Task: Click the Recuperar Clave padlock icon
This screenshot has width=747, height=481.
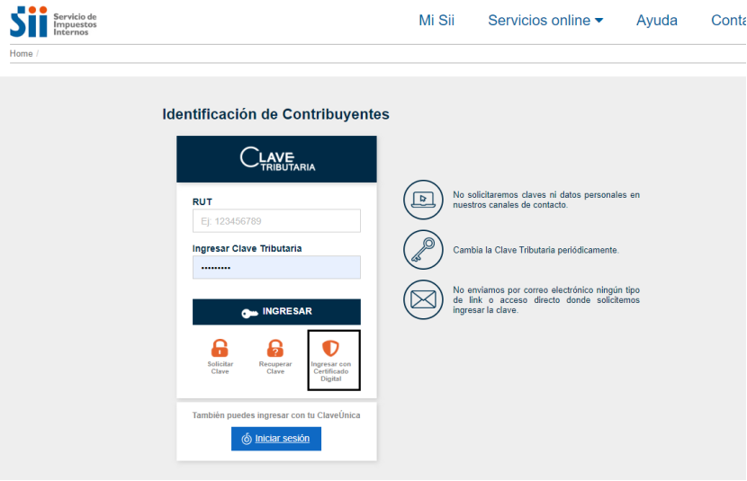Action: tap(274, 348)
